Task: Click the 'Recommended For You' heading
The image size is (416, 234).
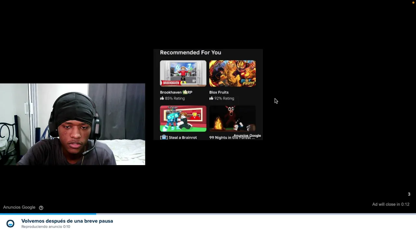Action: point(190,52)
